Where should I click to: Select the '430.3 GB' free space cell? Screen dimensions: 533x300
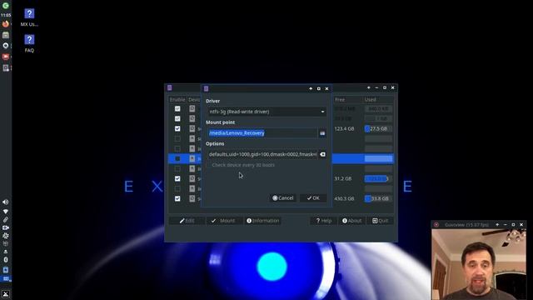[344, 198]
